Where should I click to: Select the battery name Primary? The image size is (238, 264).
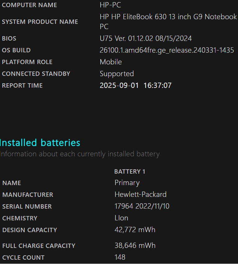pos(127,183)
